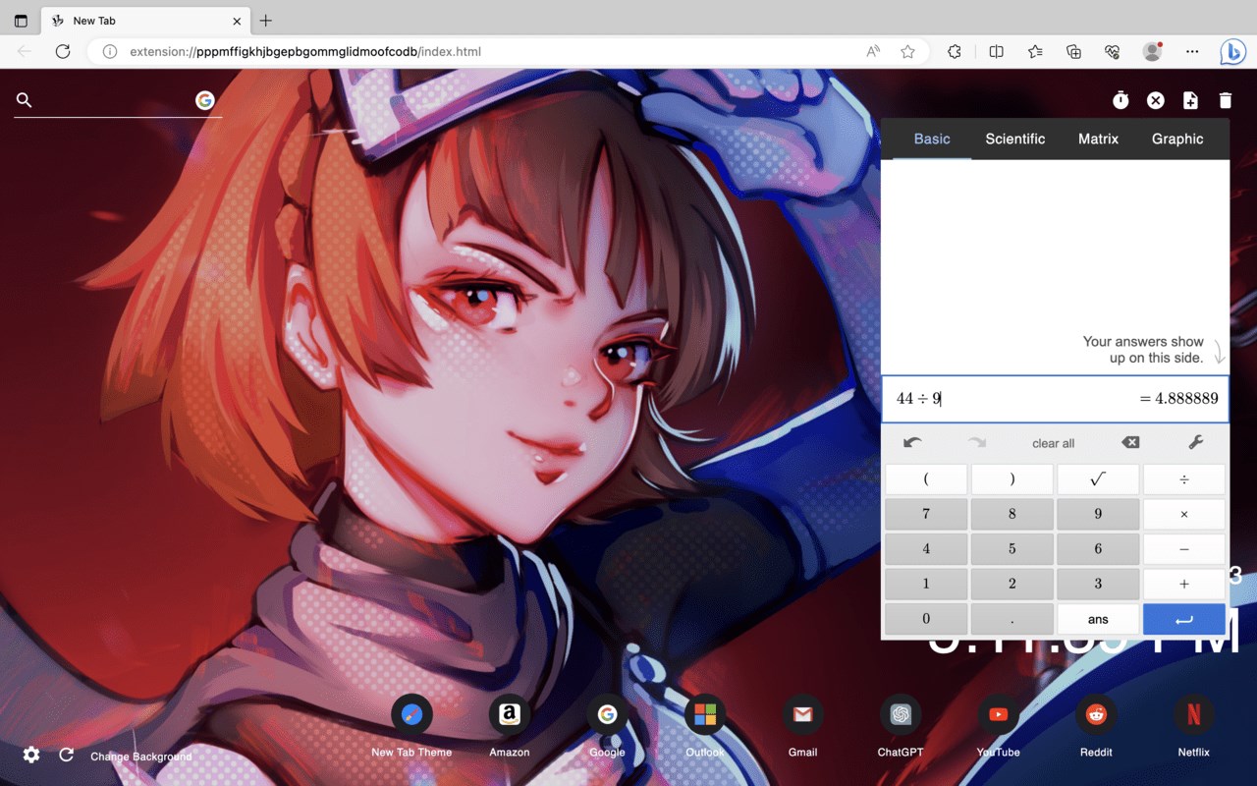Click the calculator undo arrow

coord(912,443)
